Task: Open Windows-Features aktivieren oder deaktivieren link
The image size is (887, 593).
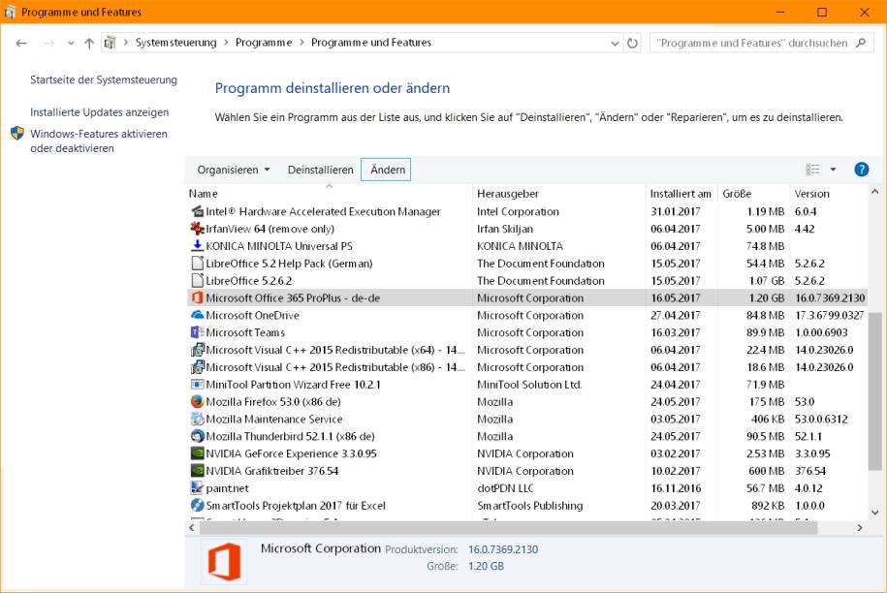Action: 99,140
